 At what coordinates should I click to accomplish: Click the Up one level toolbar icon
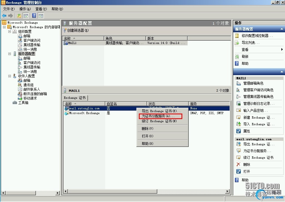(x=19, y=16)
